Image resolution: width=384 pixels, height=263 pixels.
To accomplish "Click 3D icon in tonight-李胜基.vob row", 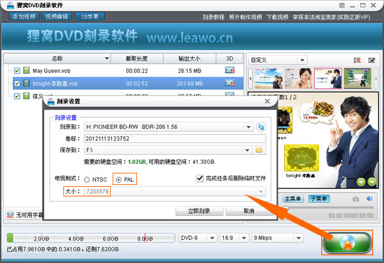I will pyautogui.click(x=230, y=83).
